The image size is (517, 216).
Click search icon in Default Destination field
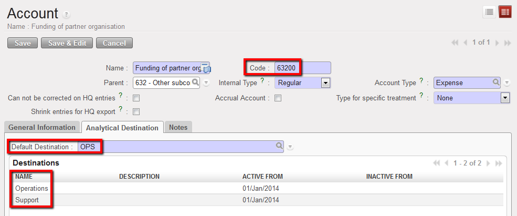click(279, 147)
